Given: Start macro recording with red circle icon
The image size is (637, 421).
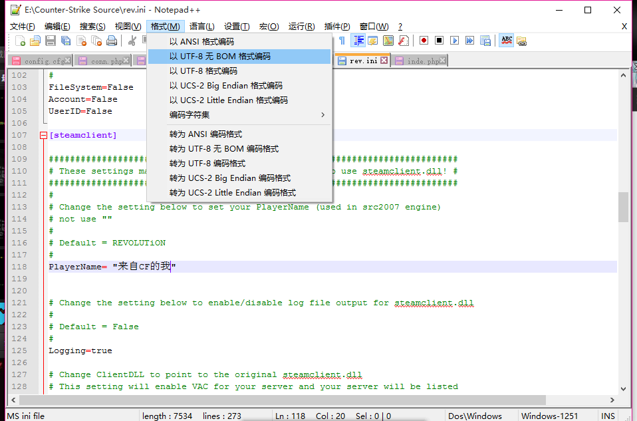Looking at the screenshot, I should pyautogui.click(x=424, y=41).
